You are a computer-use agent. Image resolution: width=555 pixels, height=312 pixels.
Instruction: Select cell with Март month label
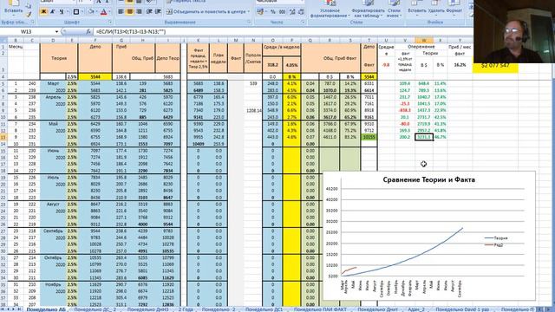53,83
